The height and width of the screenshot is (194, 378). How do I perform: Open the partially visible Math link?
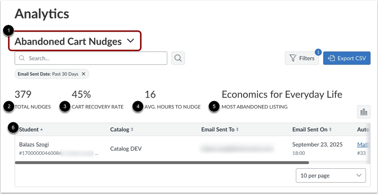(363, 145)
